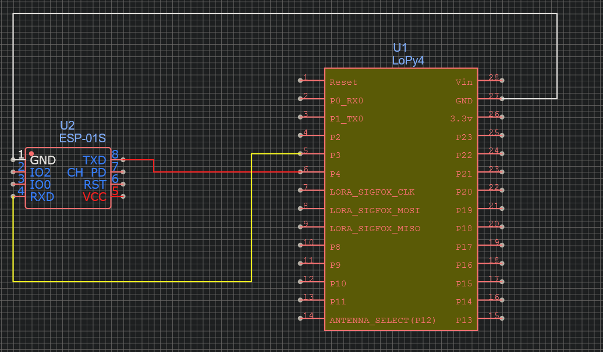Click the ESP-01S GND pin label
Screen dimensions: 603x352
pyautogui.click(x=42, y=160)
